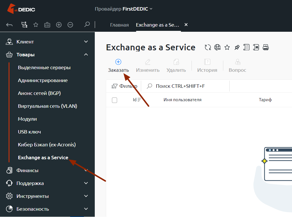The image size is (292, 217).
Task: Click the Поиск search input field
Action: tap(185, 86)
